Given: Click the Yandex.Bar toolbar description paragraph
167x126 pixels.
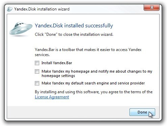Looking at the screenshot, I should (88, 52).
